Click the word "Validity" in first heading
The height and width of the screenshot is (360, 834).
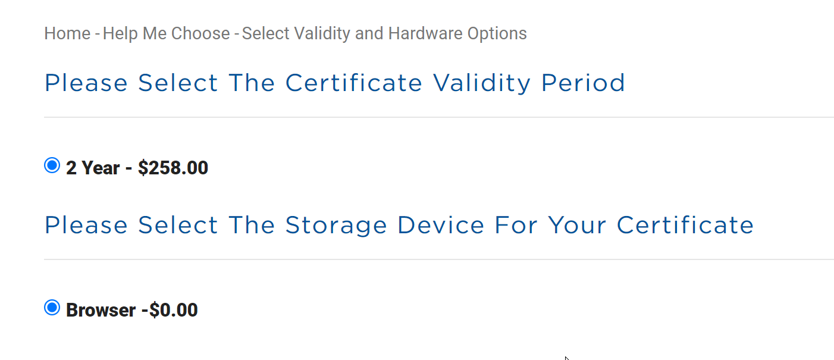(x=481, y=83)
